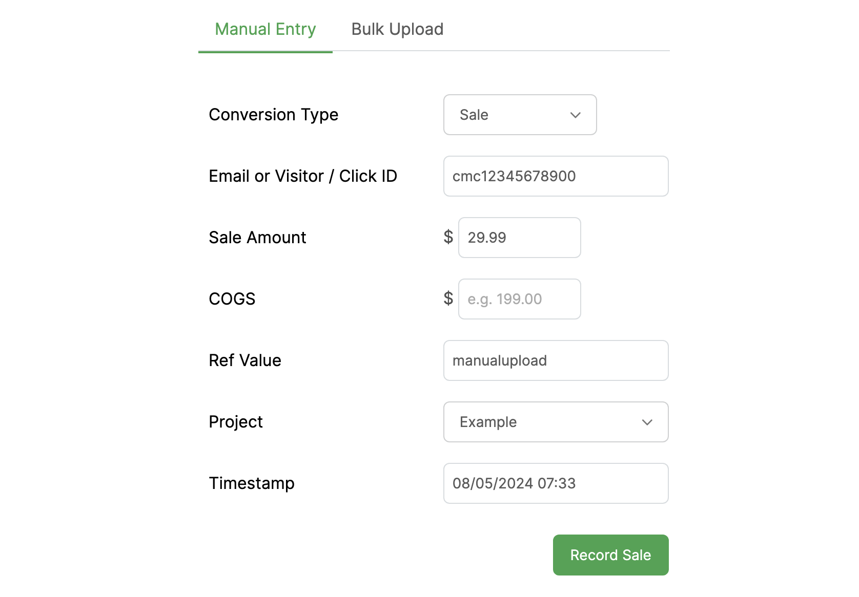Select the Manual Entry tab

265,30
